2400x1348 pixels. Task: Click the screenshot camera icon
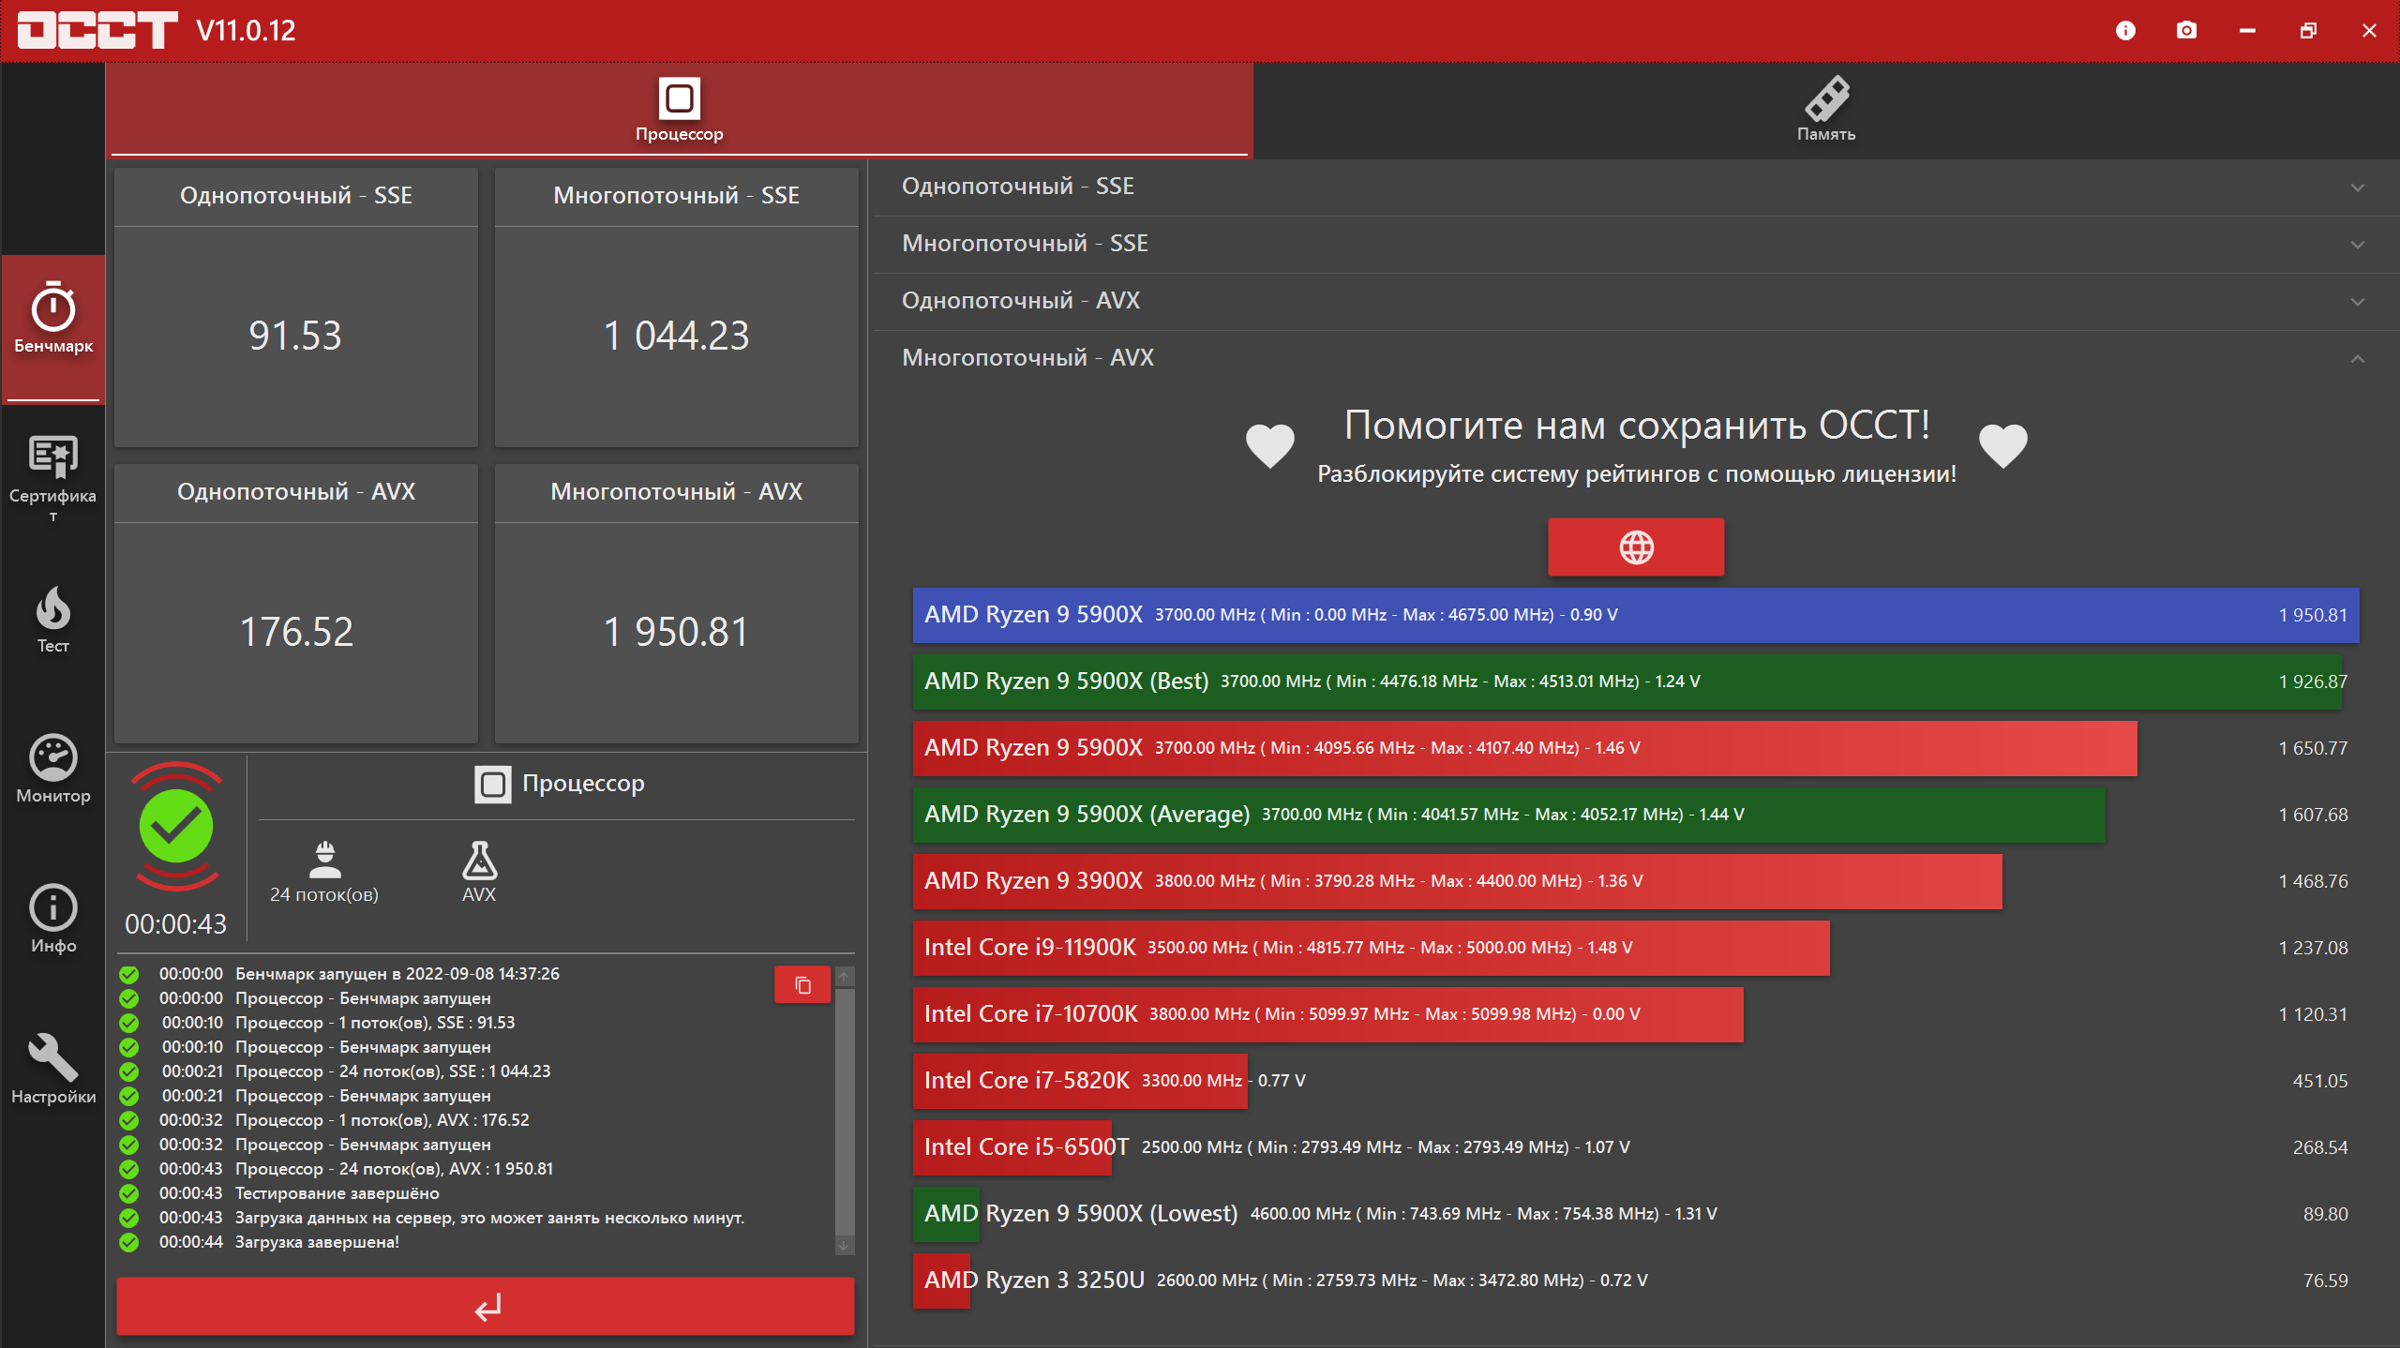coord(2186,31)
